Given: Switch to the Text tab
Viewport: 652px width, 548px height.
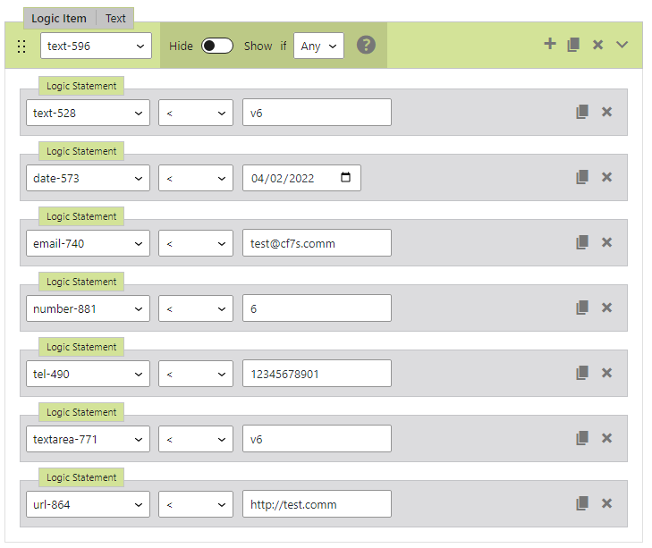Looking at the screenshot, I should 115,18.
